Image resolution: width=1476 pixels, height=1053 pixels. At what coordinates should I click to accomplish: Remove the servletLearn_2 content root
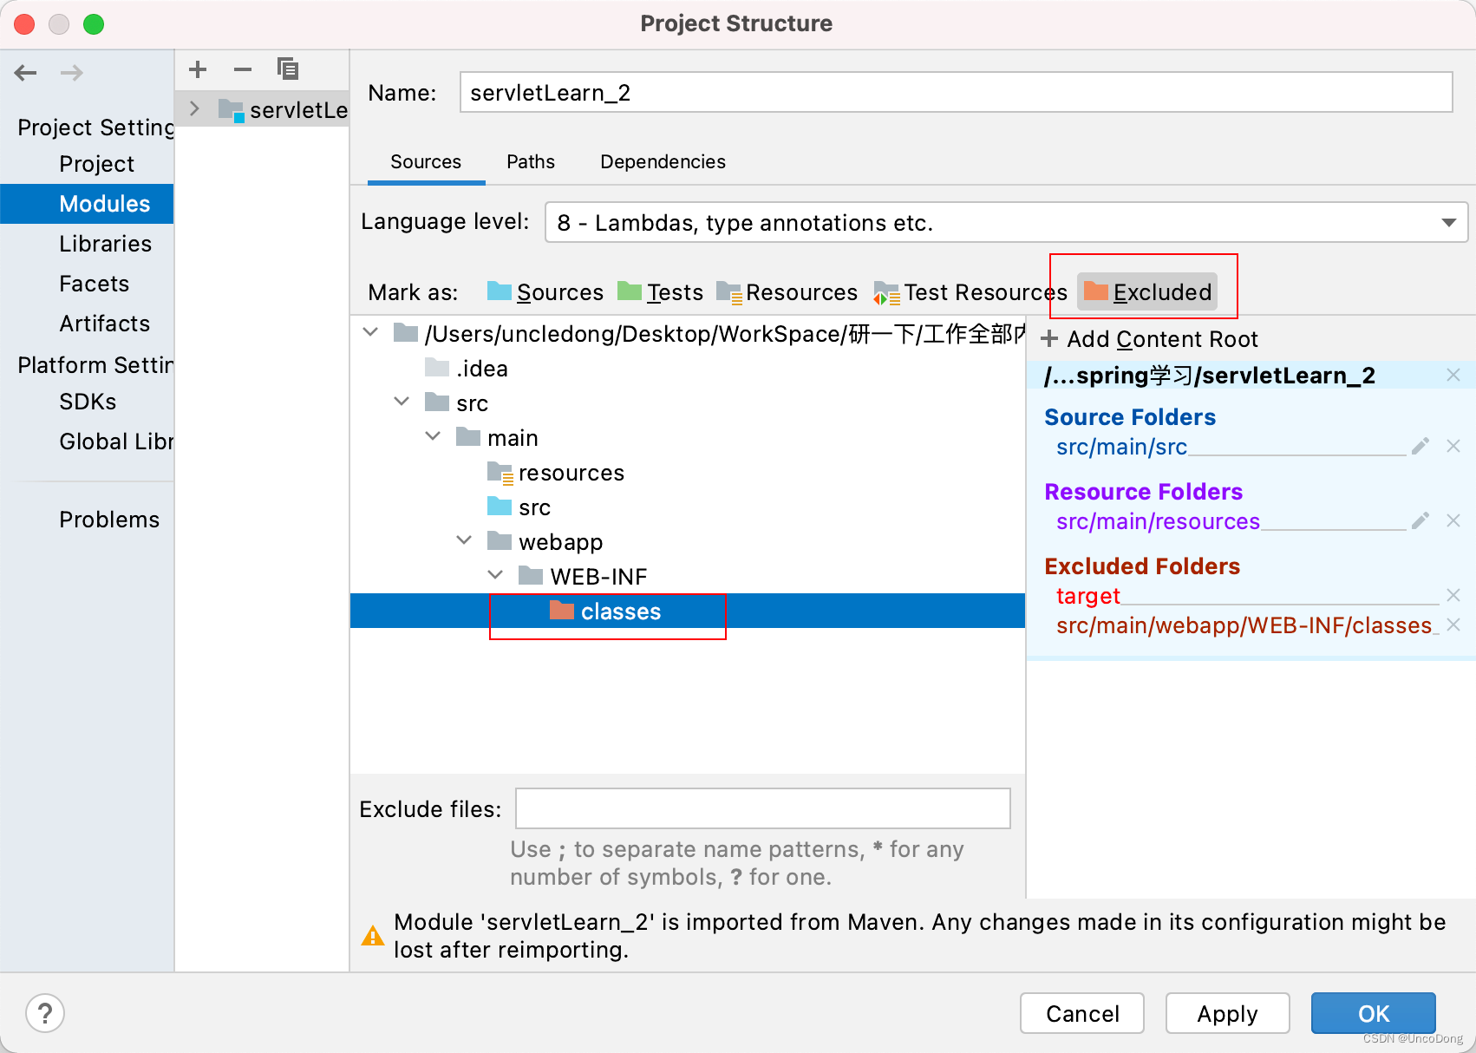click(1453, 376)
